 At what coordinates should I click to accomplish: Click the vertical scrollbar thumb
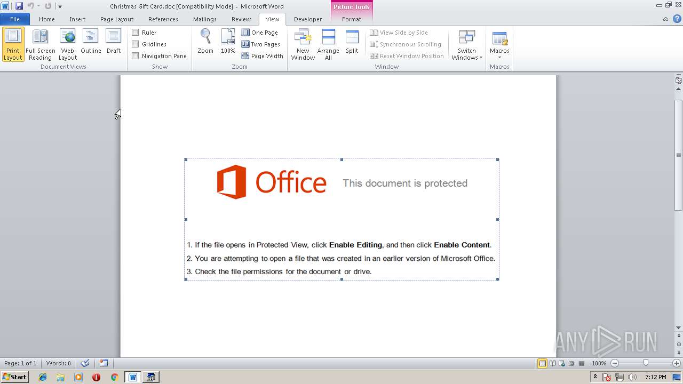pos(678,155)
